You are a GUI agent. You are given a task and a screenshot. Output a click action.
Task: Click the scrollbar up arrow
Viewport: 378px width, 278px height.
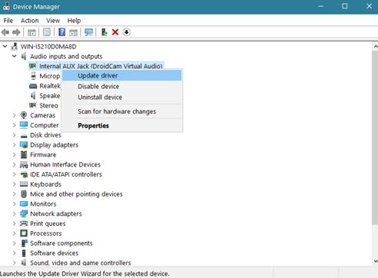(x=375, y=47)
